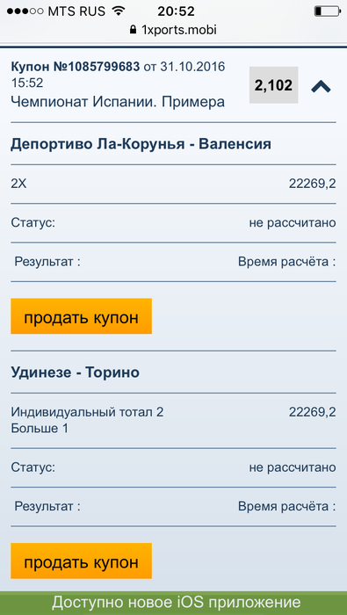This screenshot has width=347, height=615.
Task: Sell coupon for Депортиво Ла-Корунья match
Action: [x=81, y=316]
